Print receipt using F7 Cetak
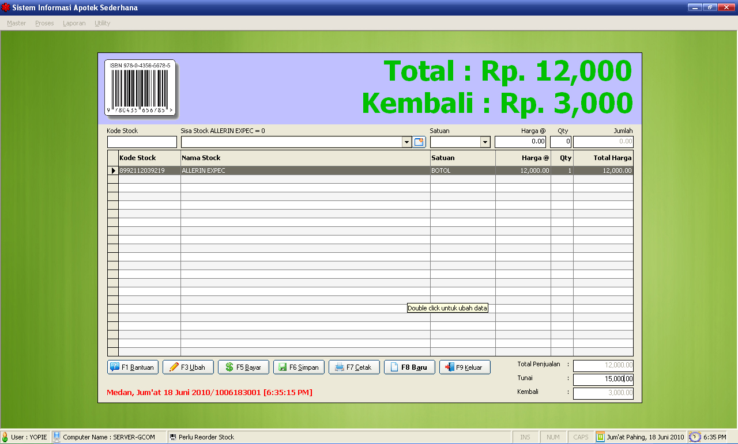 (354, 367)
